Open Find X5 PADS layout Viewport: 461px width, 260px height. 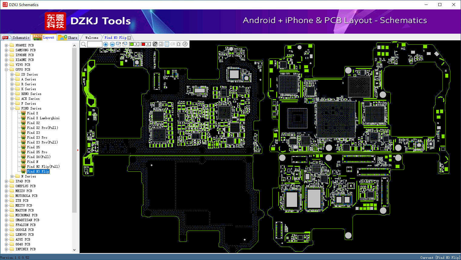tap(33, 147)
